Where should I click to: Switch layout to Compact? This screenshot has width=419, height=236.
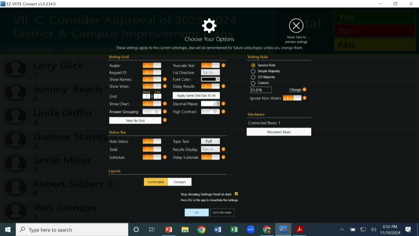[179, 182]
